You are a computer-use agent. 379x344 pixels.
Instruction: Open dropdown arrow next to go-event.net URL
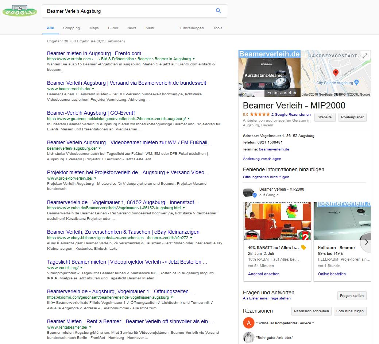(189, 119)
